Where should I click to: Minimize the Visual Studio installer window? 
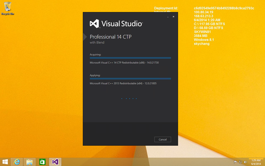point(168,17)
